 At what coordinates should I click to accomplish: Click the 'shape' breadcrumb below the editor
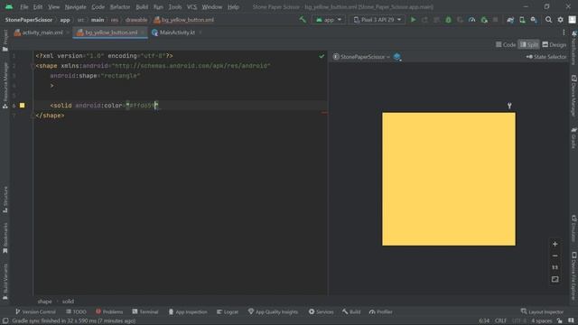coord(44,302)
